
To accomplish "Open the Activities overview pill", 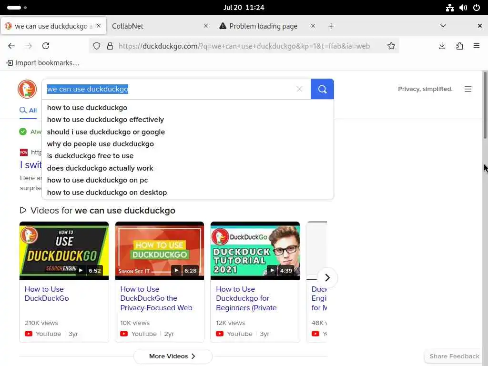I will point(17,8).
